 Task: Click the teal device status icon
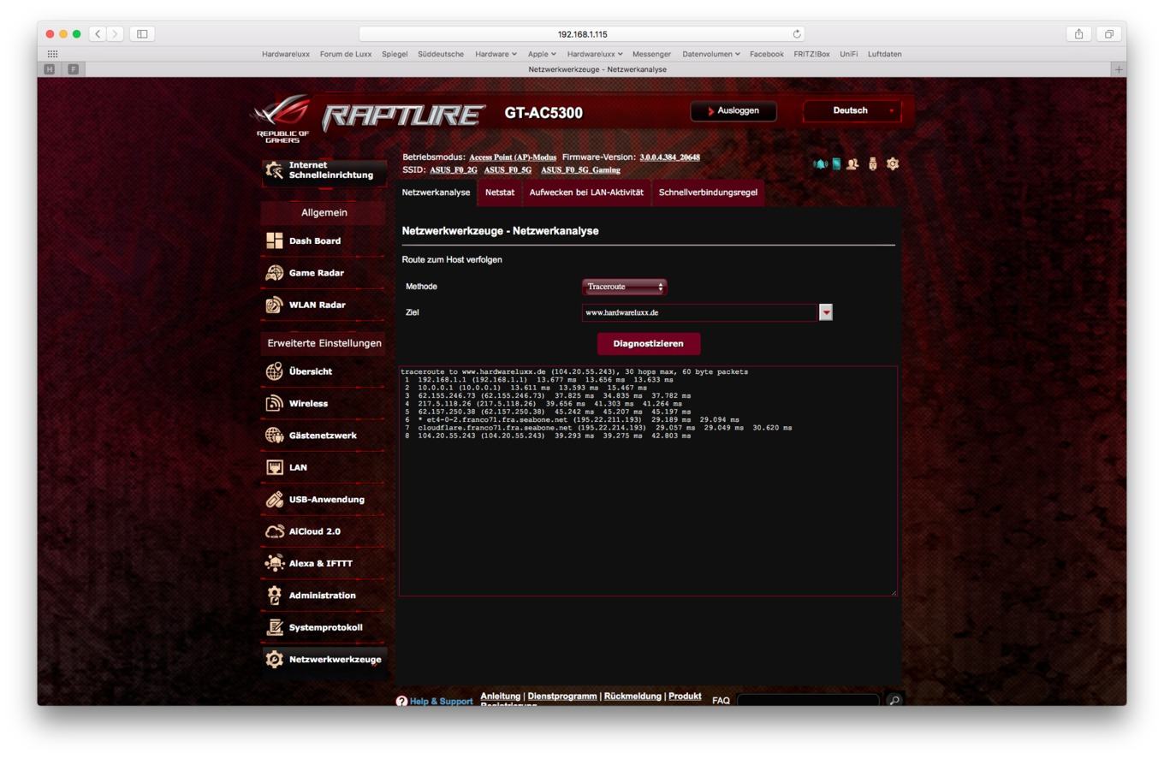[836, 163]
